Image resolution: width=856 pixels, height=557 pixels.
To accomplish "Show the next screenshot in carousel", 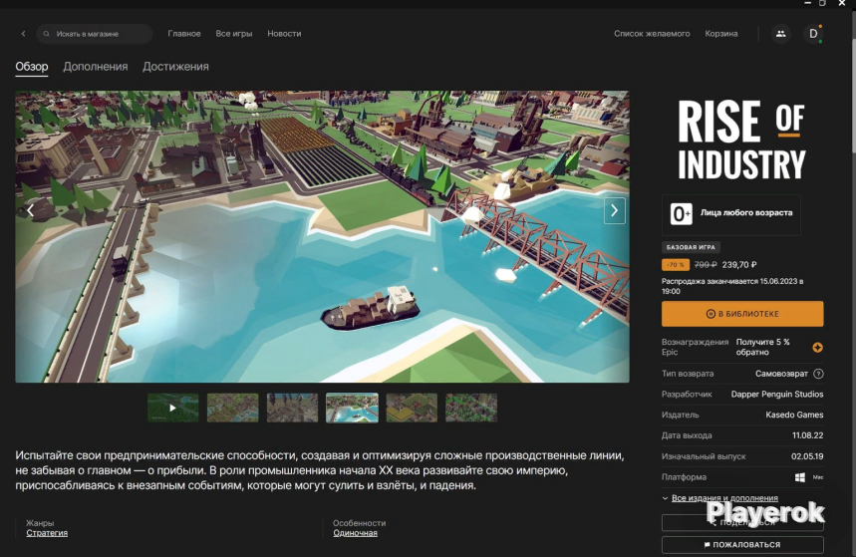I will 614,210.
